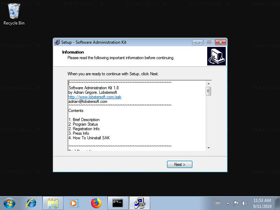
Task: Open the lobstersoft.com/sak link
Action: tap(95, 97)
